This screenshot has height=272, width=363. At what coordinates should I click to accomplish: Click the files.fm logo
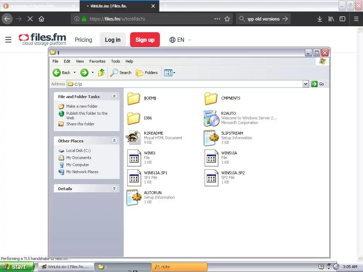[43, 39]
